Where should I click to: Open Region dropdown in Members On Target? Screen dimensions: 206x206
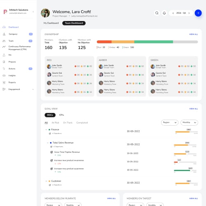(135, 204)
